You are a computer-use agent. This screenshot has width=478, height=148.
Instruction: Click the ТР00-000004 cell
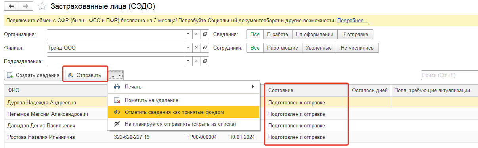202,137
